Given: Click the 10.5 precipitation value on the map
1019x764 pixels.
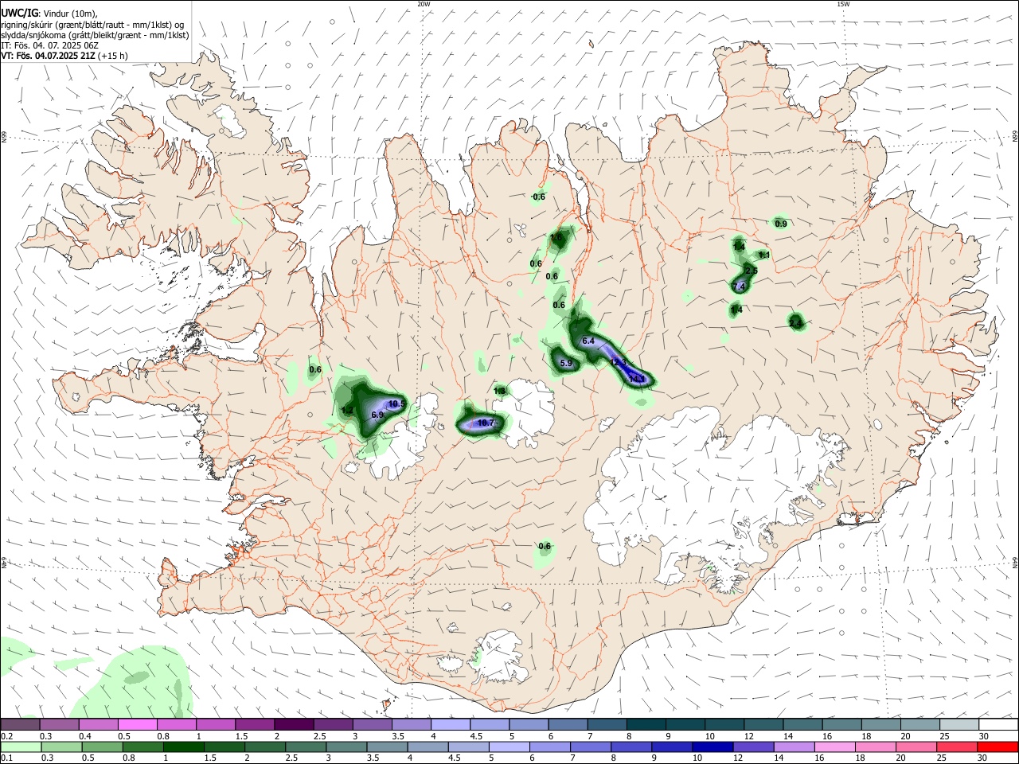Looking at the screenshot, I should [396, 404].
